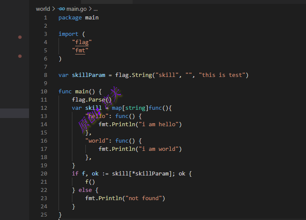Click line number 25 in the gutter
This screenshot has width=306, height=220.
[x=43, y=215]
